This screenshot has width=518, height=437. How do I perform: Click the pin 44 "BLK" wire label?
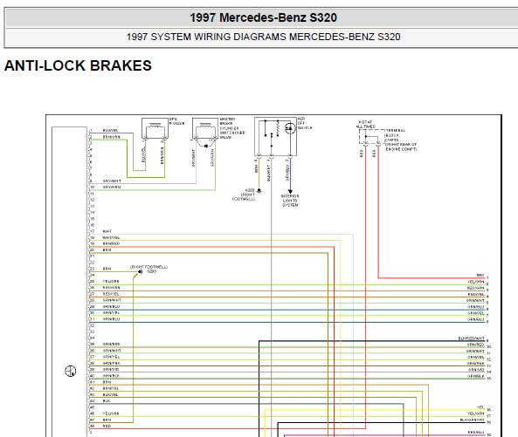click(107, 400)
